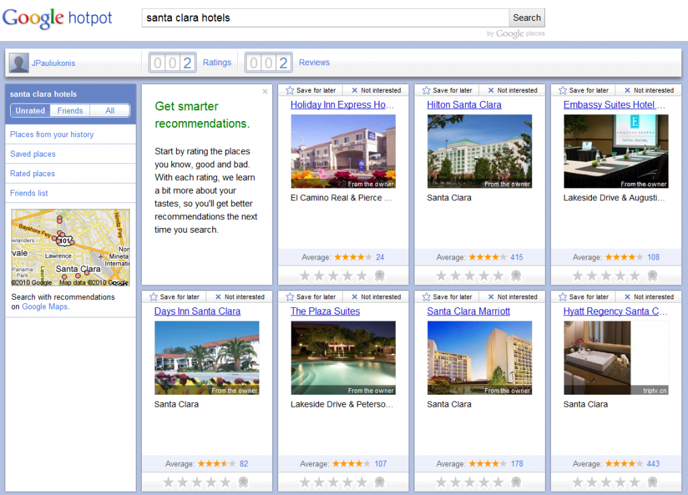
Task: Open Rated places in sidebar
Action: click(x=32, y=174)
